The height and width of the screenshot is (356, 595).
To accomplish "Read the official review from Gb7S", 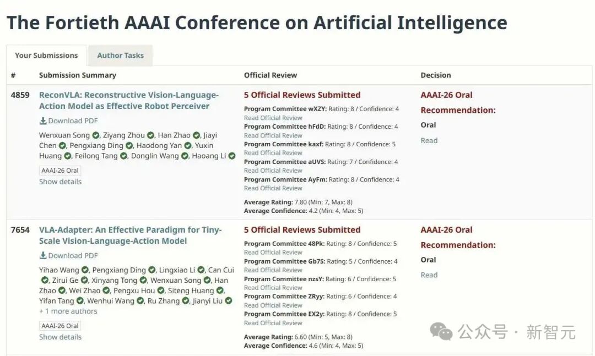I will 273,270.
